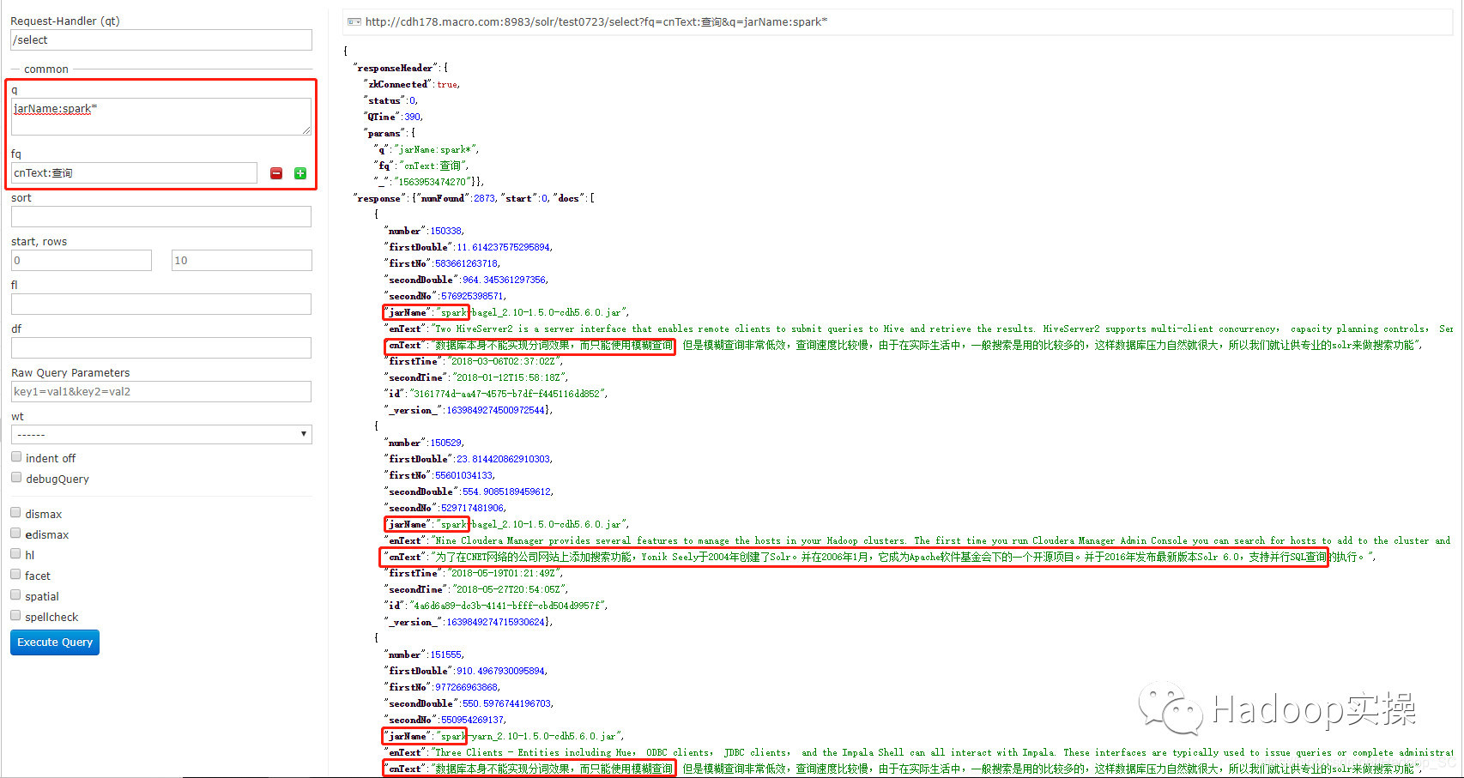This screenshot has height=778, width=1464.
Task: Click the Execute Query button
Action: [x=55, y=642]
